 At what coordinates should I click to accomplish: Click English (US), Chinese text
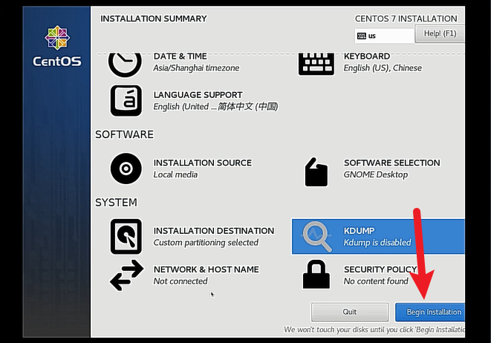[x=383, y=68]
